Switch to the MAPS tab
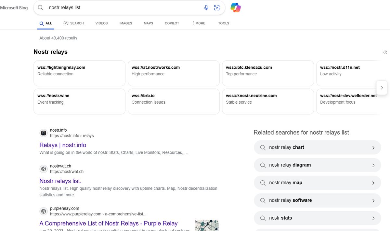Viewport: 390px width, 231px height. [x=149, y=23]
